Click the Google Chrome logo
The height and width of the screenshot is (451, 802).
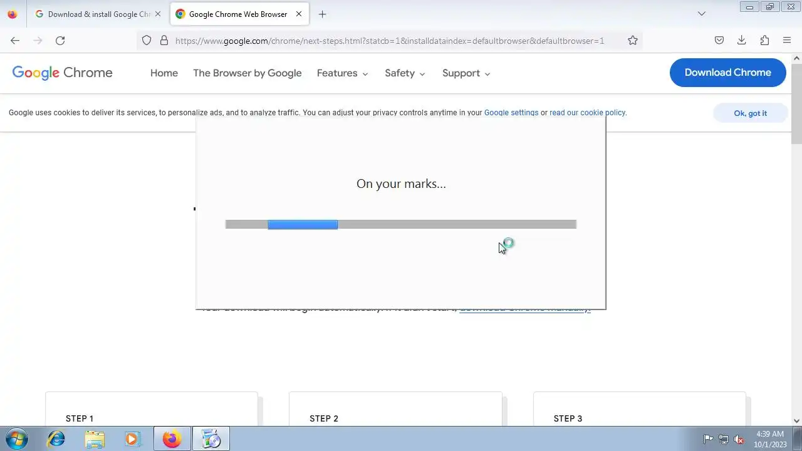click(x=63, y=73)
